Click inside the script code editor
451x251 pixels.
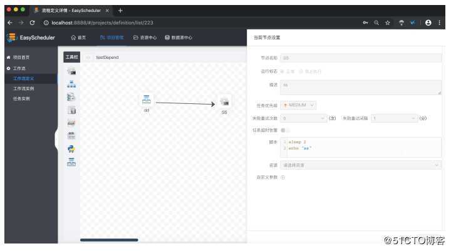pos(361,147)
